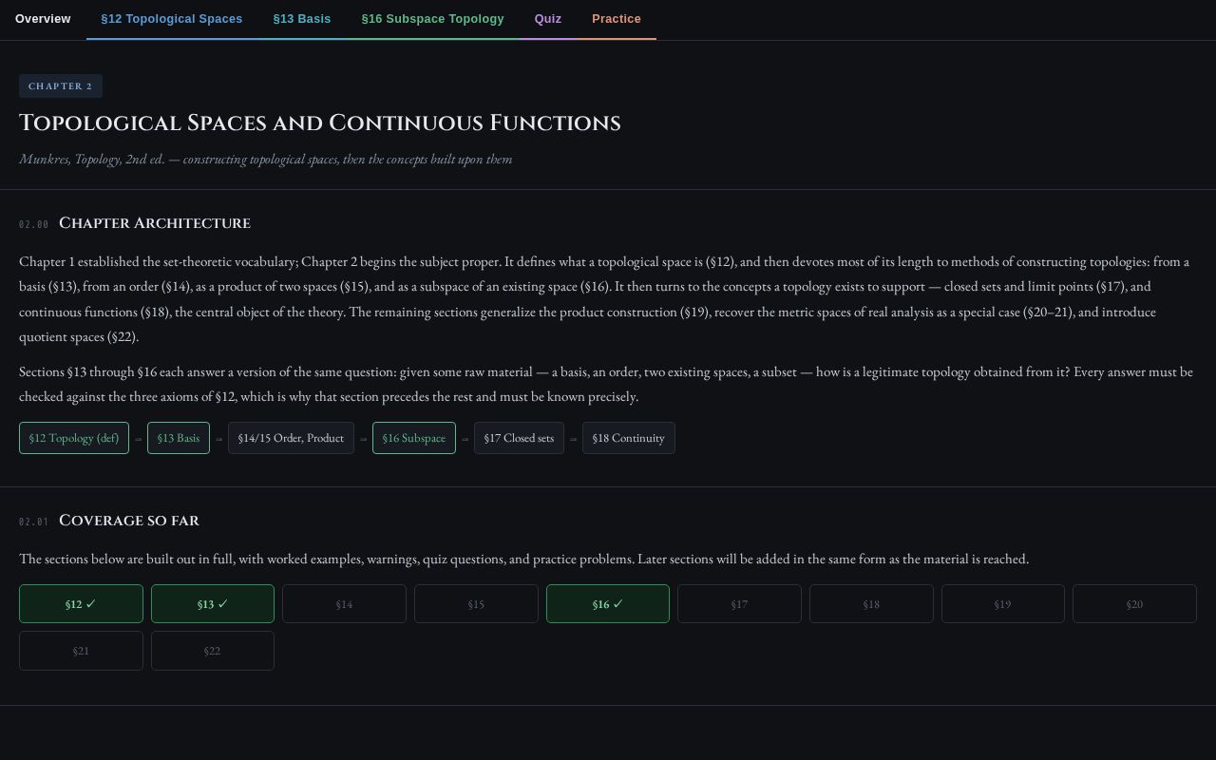Click the Chapter Architecture heading
The image size is (1216, 760).
155,223
